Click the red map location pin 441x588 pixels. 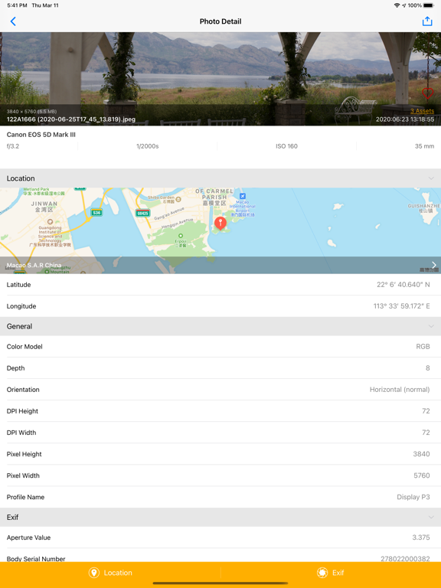click(x=220, y=223)
